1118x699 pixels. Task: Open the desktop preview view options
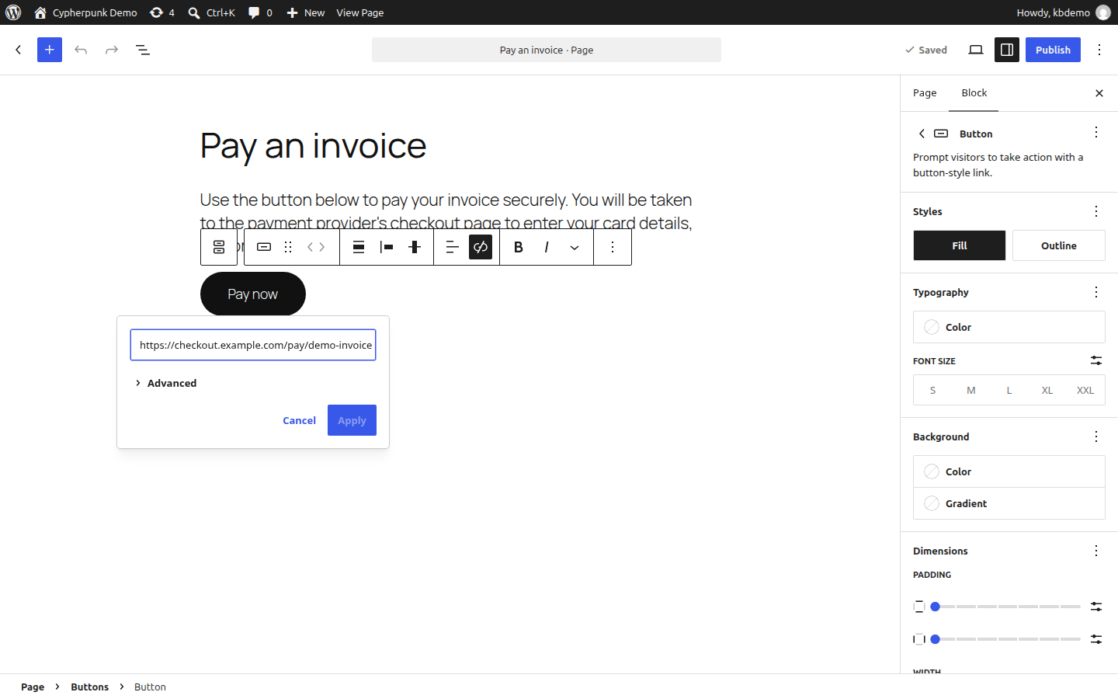pyautogui.click(x=976, y=50)
